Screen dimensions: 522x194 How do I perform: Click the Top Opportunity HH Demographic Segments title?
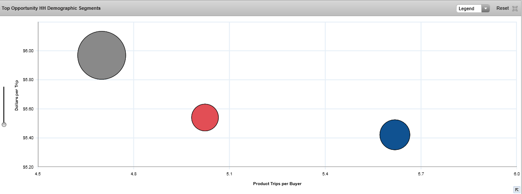point(51,8)
